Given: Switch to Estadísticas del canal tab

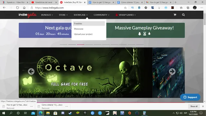Looking at the screenshot, I should coord(44,2).
